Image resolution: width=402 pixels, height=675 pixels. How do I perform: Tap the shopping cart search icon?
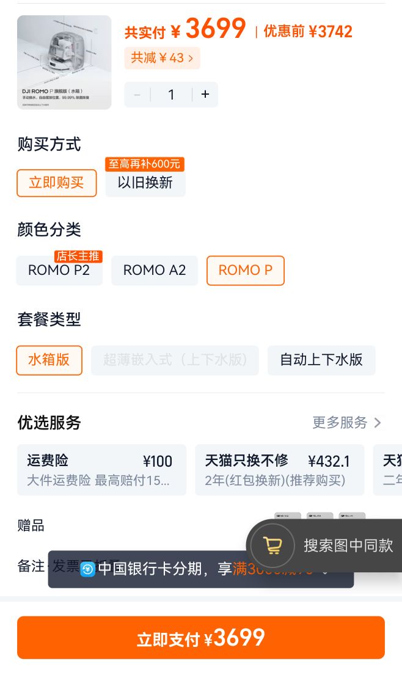[272, 545]
